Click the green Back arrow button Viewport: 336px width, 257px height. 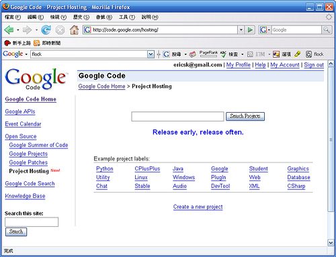(x=9, y=30)
